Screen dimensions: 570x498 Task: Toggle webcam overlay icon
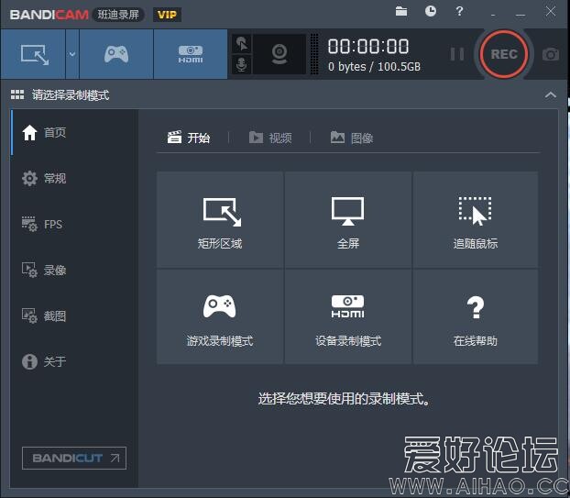pyautogui.click(x=280, y=54)
